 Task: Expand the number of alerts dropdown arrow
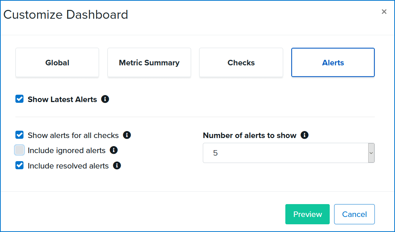pos(371,153)
